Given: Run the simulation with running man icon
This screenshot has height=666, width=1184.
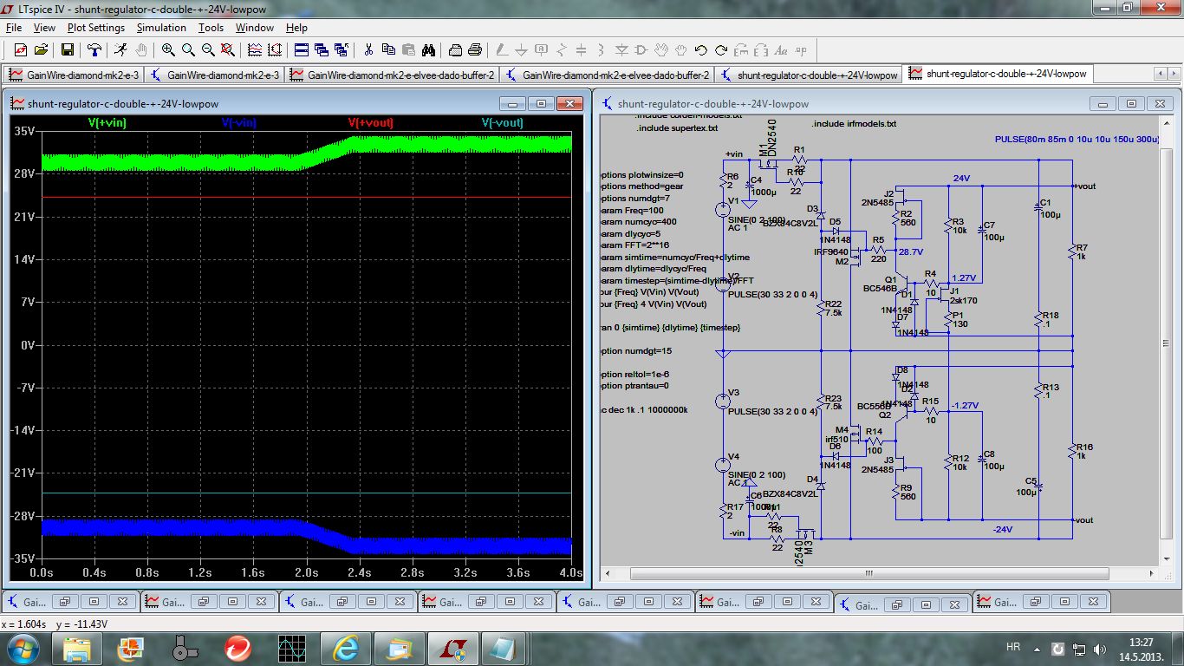Looking at the screenshot, I should coord(120,50).
